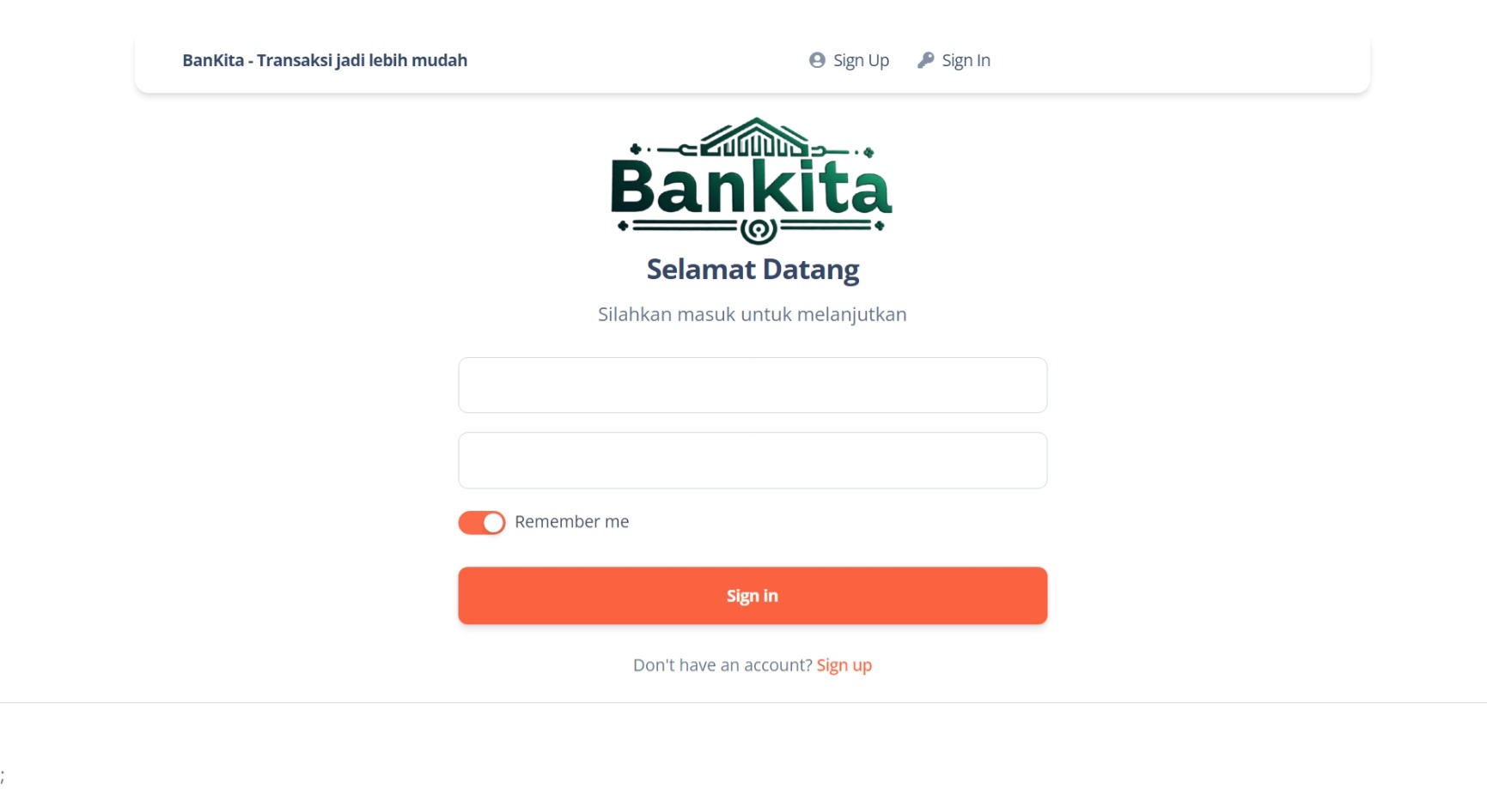
Task: Toggle Remember me by clicking its label
Action: click(571, 521)
